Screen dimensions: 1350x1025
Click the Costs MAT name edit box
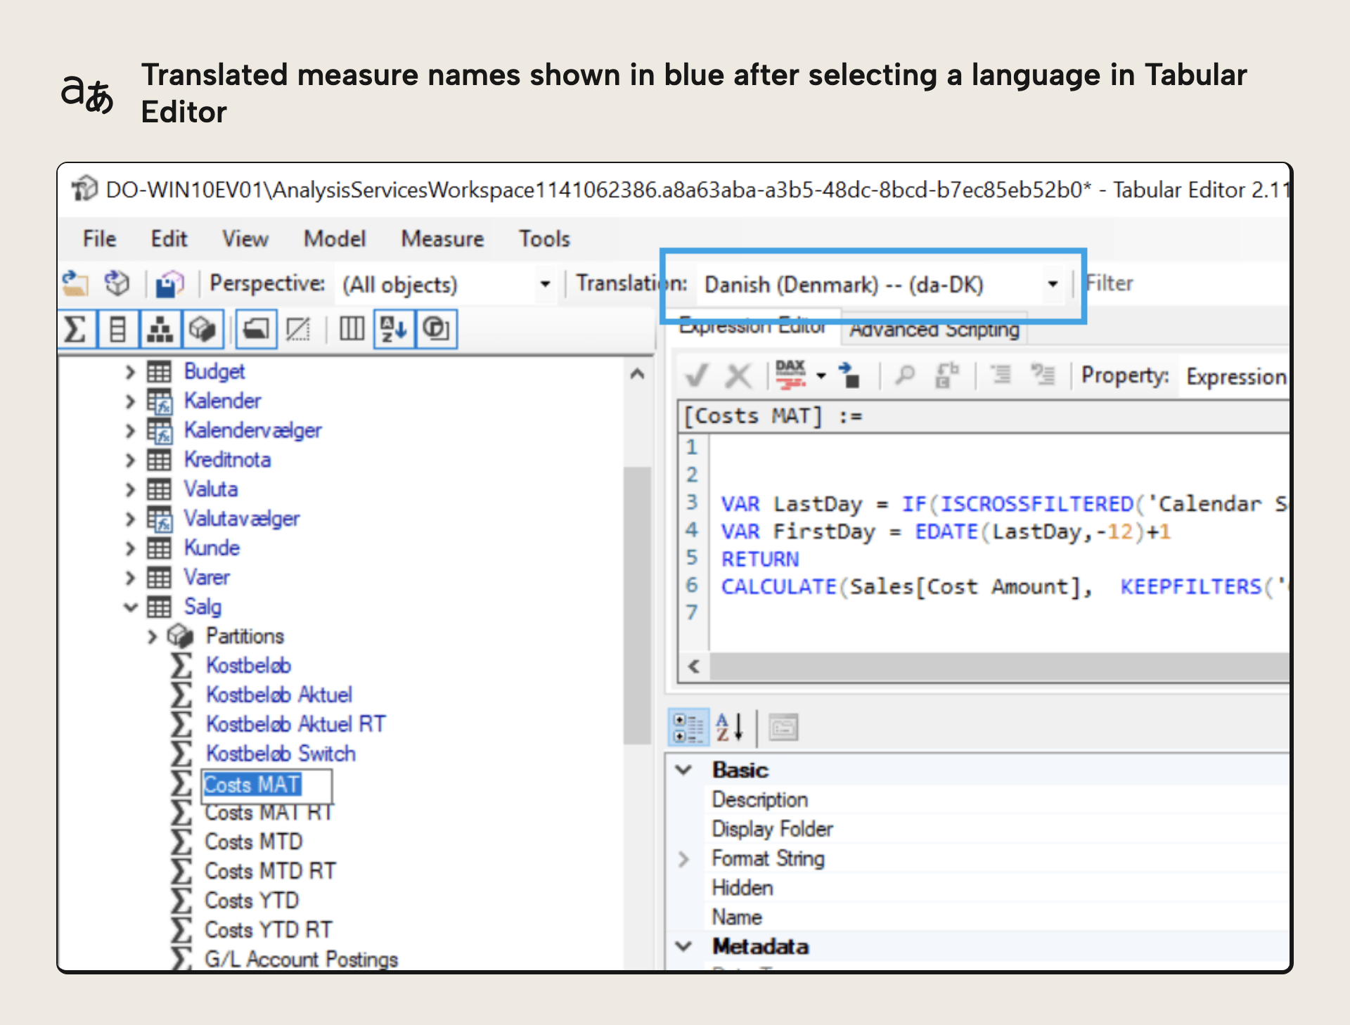coord(267,785)
